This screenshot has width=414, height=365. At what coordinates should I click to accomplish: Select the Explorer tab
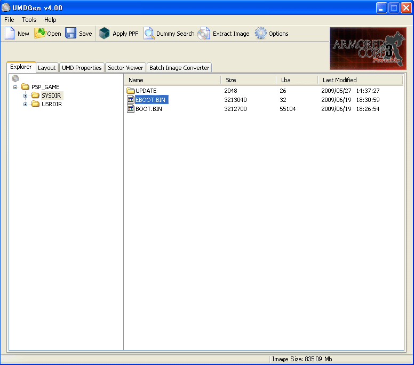point(21,67)
